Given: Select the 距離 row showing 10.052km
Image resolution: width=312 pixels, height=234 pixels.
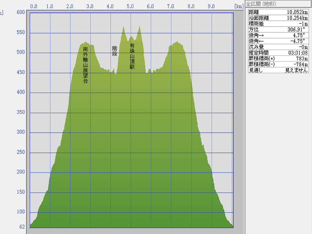Looking at the screenshot, I should pos(278,12).
